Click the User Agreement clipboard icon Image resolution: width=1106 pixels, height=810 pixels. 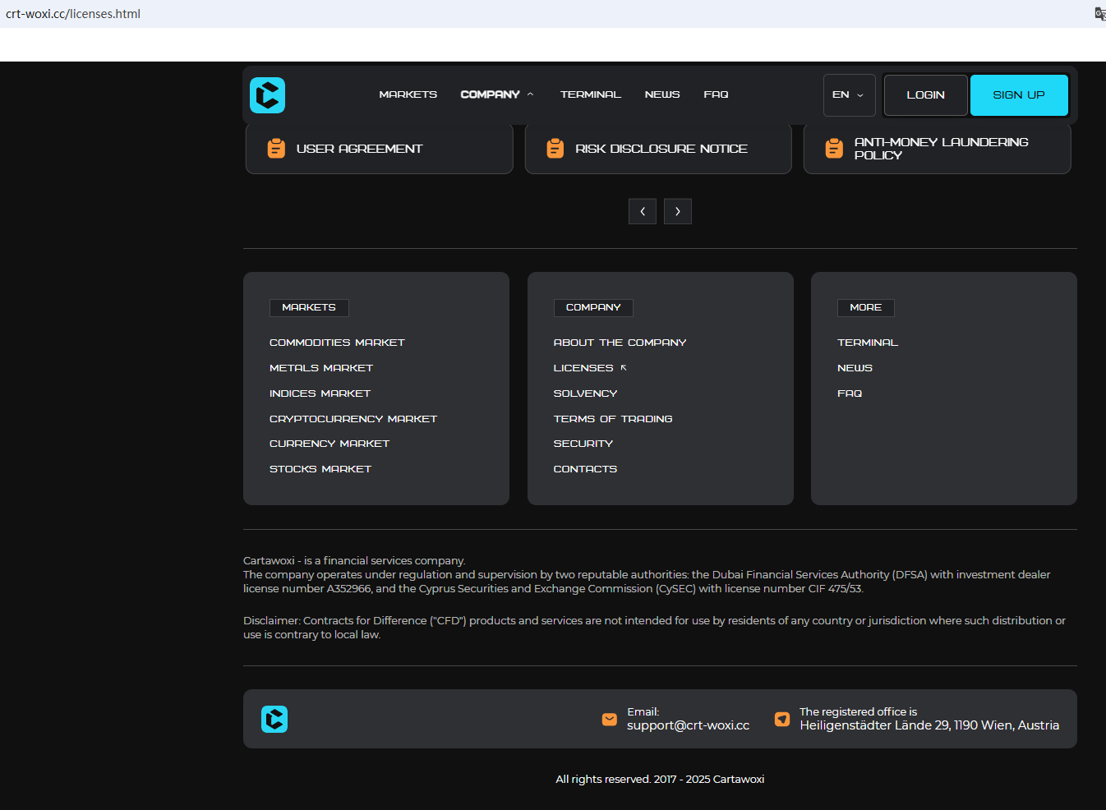276,149
